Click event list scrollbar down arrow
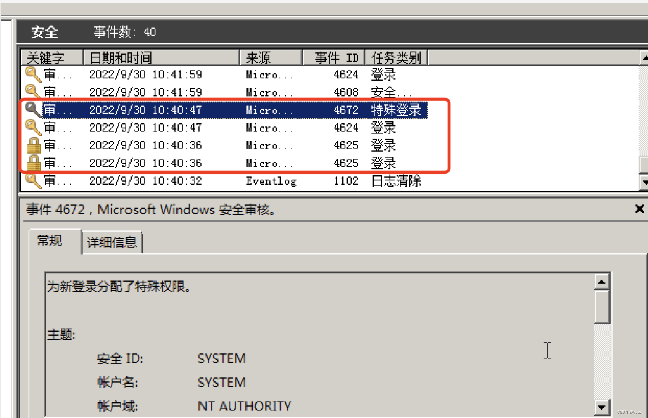This screenshot has width=648, height=418. pos(643,182)
